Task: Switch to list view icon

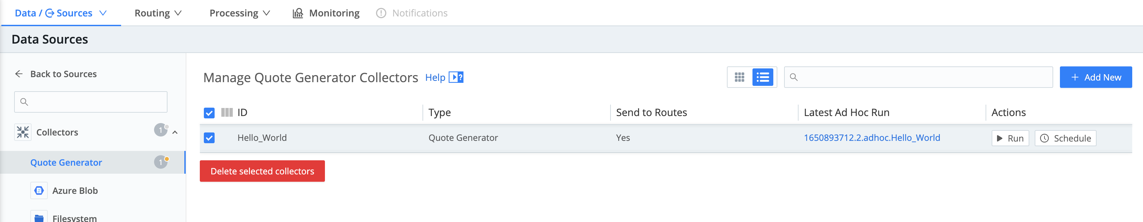Action: (x=763, y=77)
